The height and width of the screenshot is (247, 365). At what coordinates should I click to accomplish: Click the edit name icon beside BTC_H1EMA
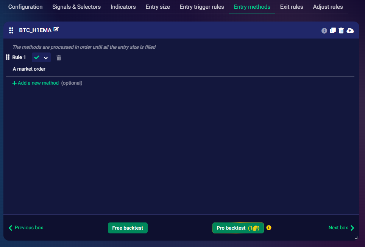pyautogui.click(x=56, y=29)
